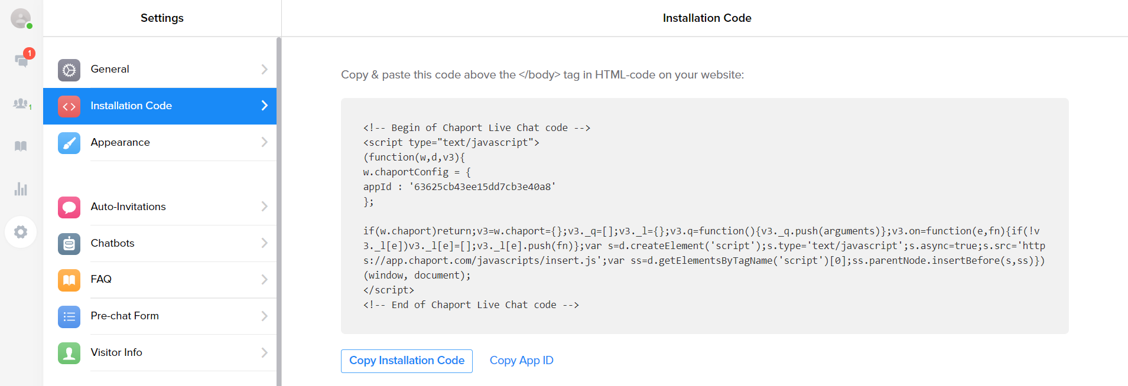1128x386 pixels.
Task: Open the user profile avatar
Action: pos(21,18)
